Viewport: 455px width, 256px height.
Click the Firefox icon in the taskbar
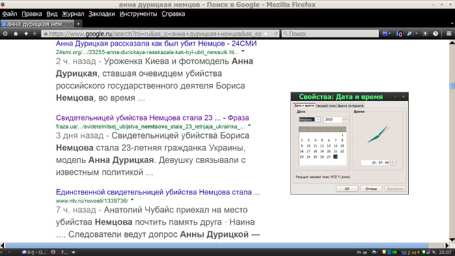(53, 252)
